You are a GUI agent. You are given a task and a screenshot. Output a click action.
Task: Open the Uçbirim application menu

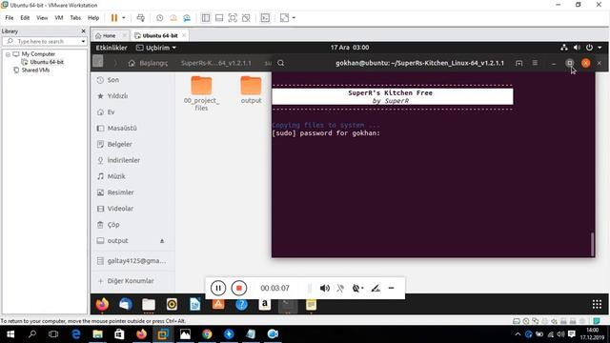pos(156,48)
